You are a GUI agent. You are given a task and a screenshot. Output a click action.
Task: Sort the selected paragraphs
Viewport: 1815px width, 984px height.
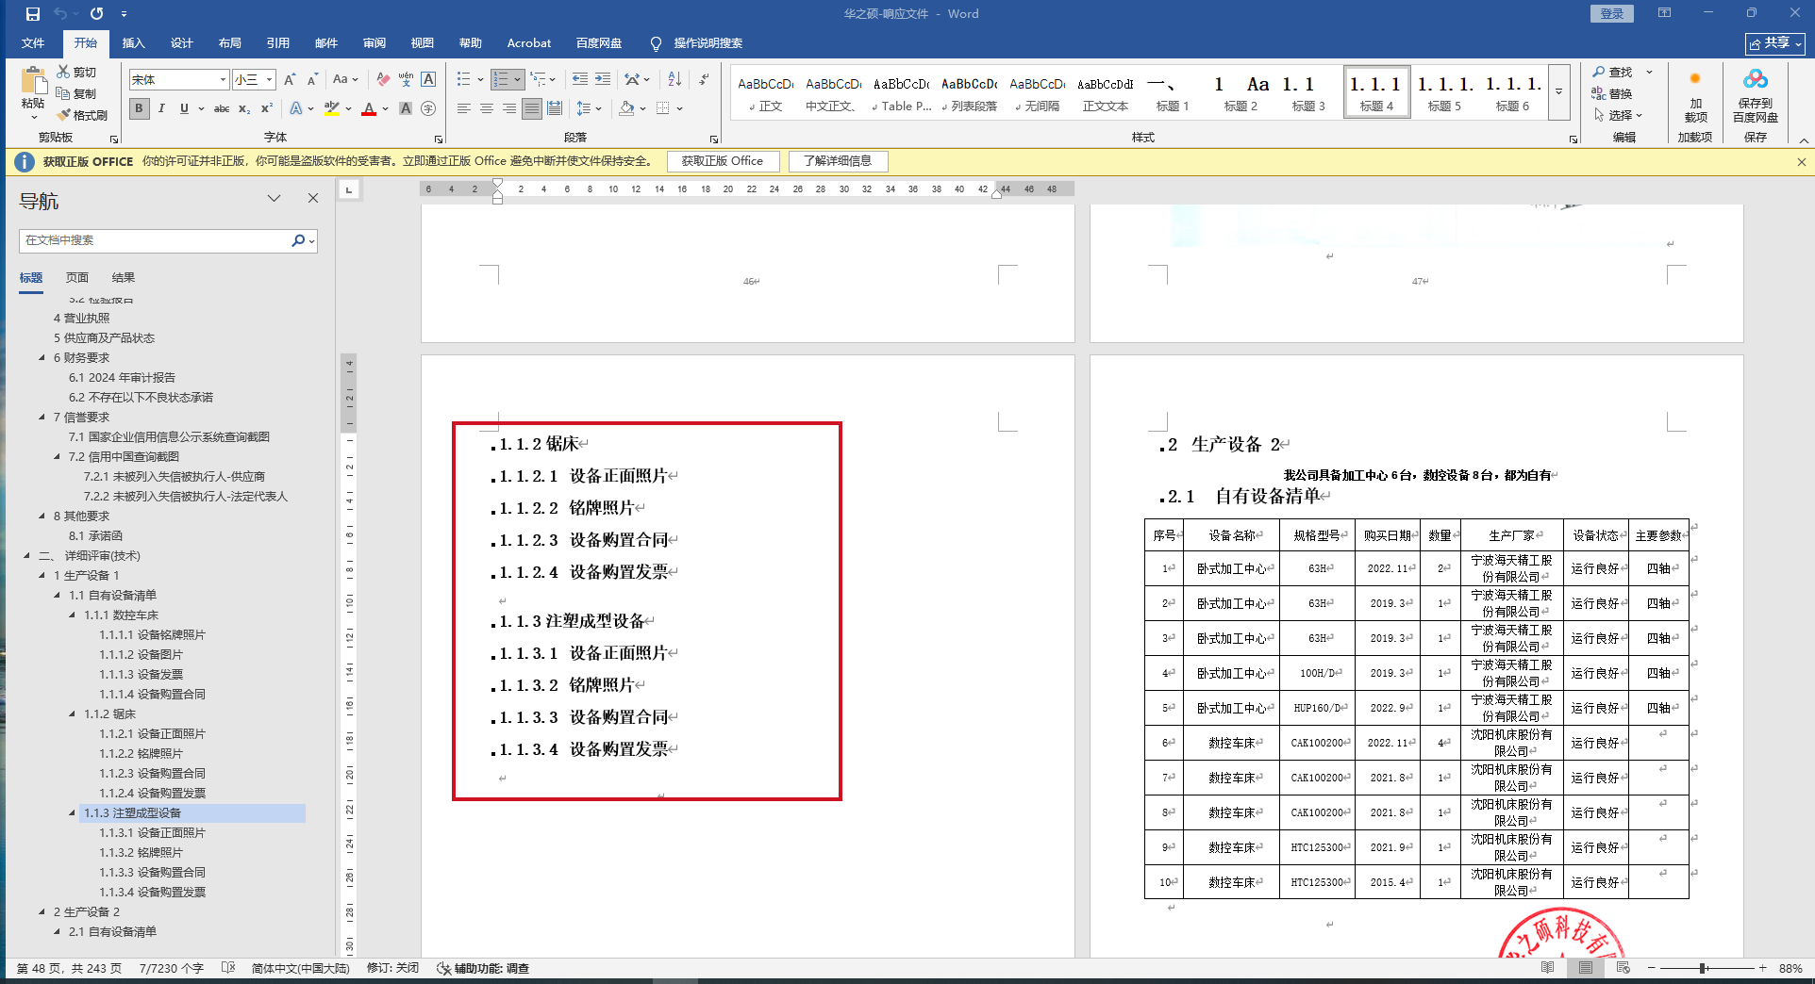click(x=674, y=79)
